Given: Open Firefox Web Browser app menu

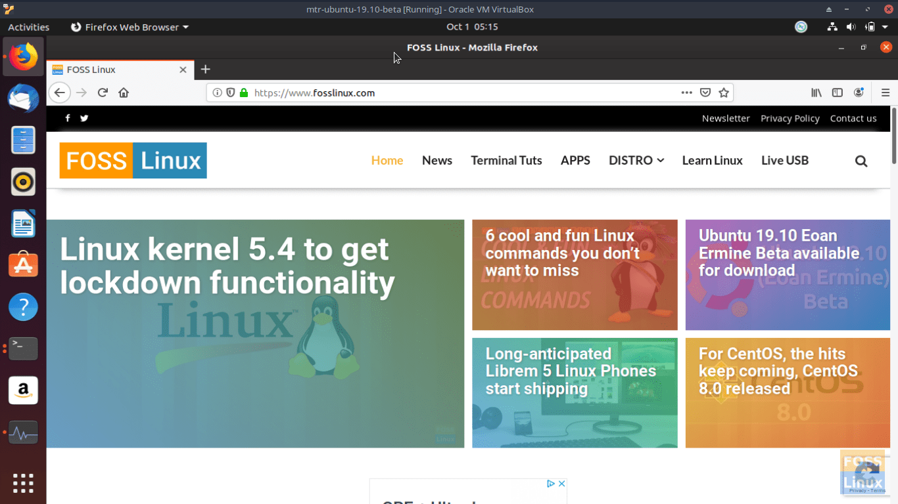Looking at the screenshot, I should (130, 27).
